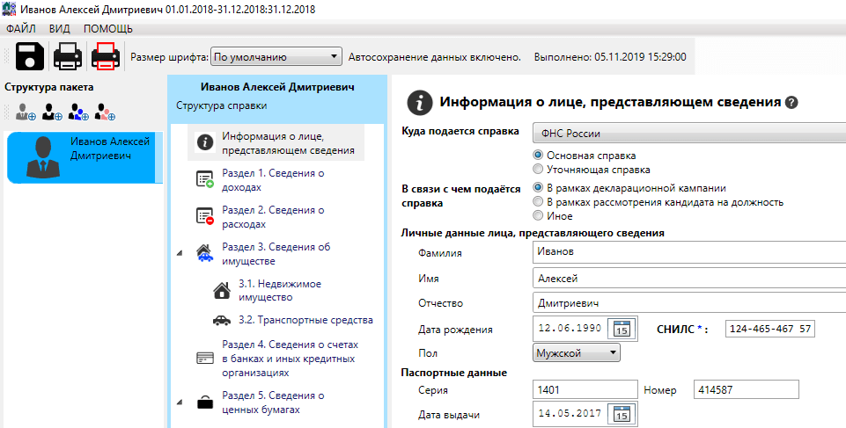846x428 pixels.
Task: Open the ВИД menu
Action: (x=59, y=28)
